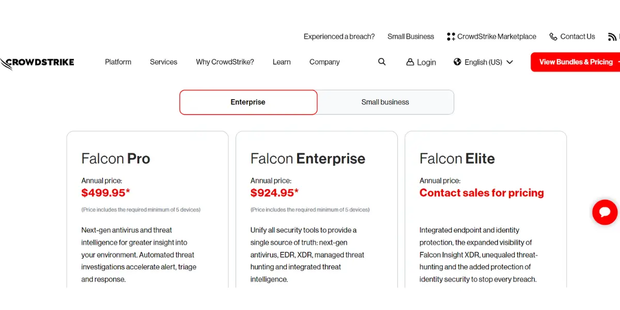Image resolution: width=620 pixels, height=310 pixels.
Task: Click the Login user icon
Action: pos(410,62)
